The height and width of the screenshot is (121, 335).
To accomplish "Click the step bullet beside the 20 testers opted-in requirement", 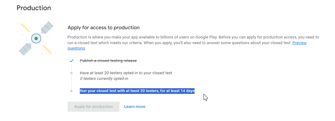I will [x=71, y=73].
